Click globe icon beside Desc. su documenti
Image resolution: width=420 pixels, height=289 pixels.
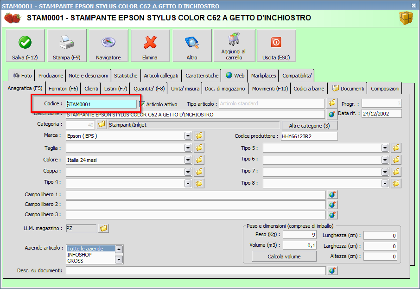pos(332,270)
